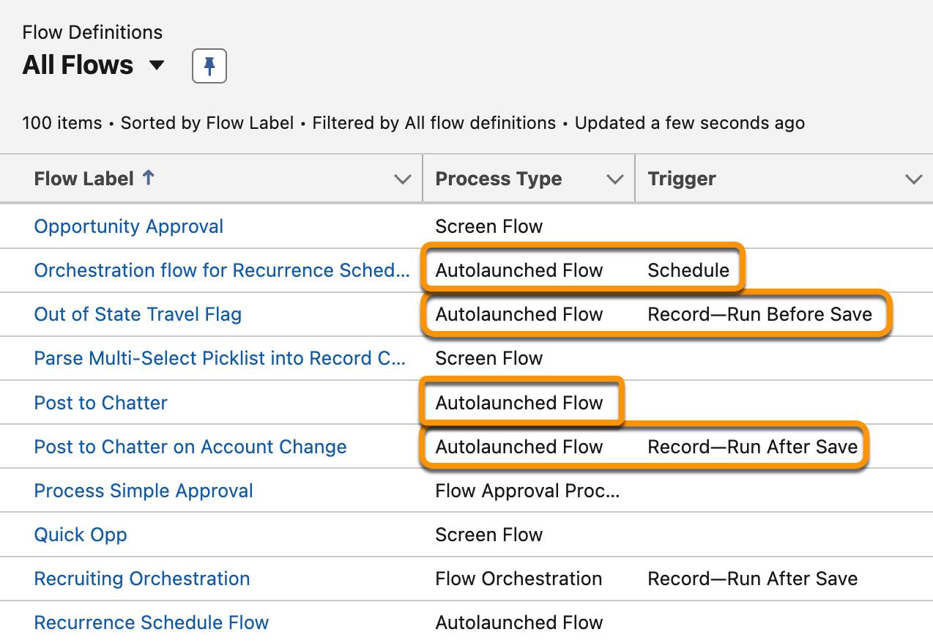Sort by the Process Type column header
This screenshot has width=933, height=643.
(x=499, y=179)
